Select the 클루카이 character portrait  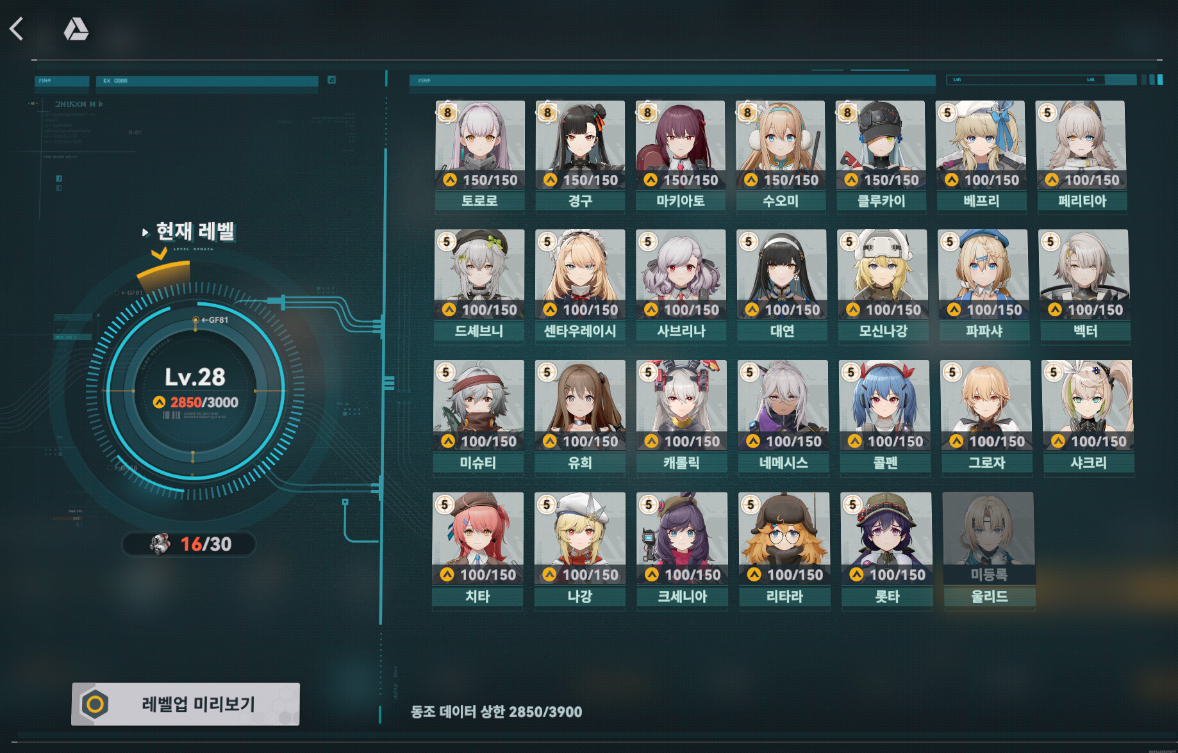point(881,145)
